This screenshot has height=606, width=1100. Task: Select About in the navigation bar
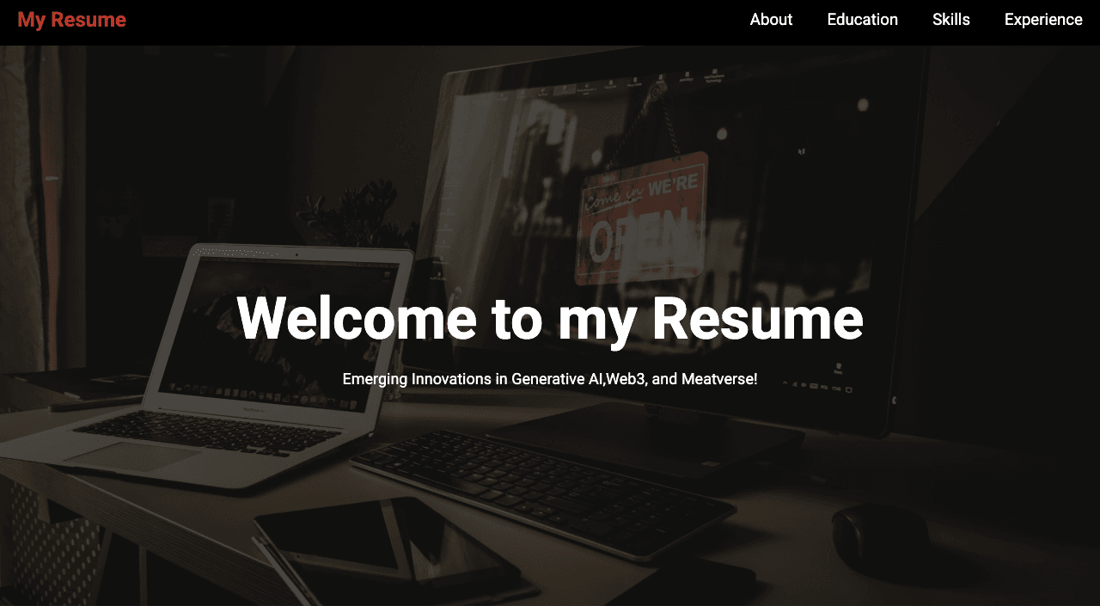(771, 19)
